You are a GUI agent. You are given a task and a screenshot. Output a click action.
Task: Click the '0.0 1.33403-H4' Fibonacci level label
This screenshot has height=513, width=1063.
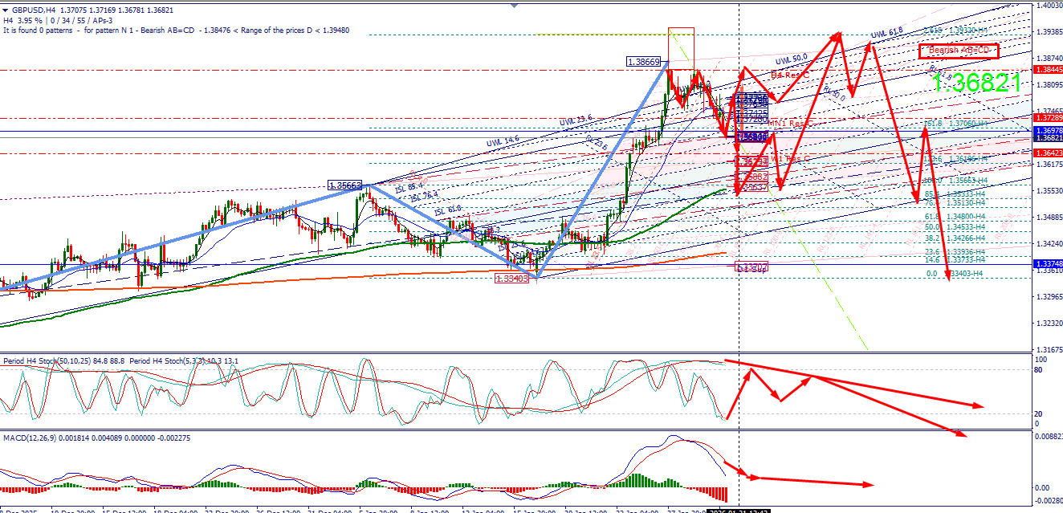pyautogui.click(x=955, y=274)
